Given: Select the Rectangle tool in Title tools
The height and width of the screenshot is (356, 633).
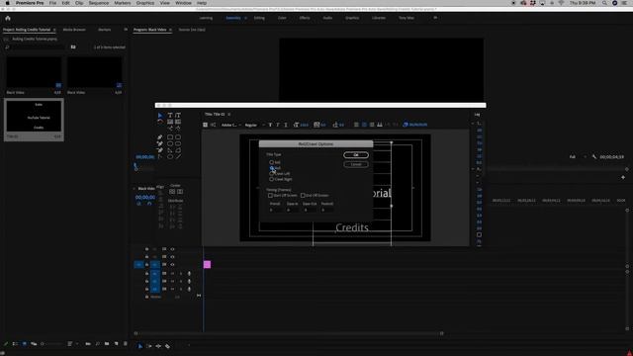Looking at the screenshot, I should (x=170, y=137).
